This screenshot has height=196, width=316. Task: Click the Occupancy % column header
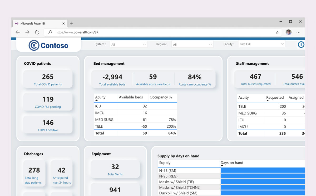pyautogui.click(x=161, y=97)
